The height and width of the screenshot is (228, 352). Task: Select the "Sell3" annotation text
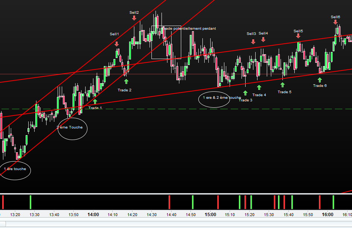(x=251, y=33)
